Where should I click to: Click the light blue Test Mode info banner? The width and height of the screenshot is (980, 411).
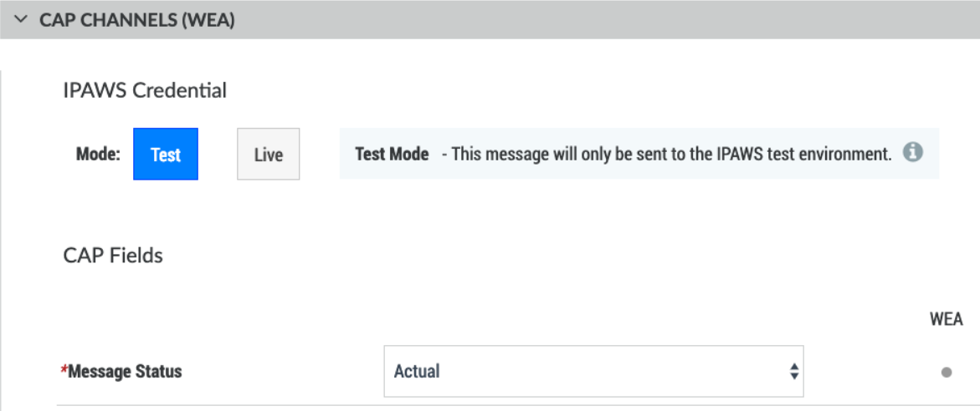(x=639, y=154)
